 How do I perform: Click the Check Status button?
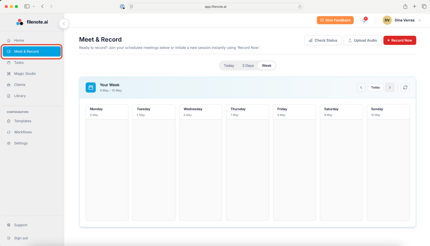pos(323,41)
